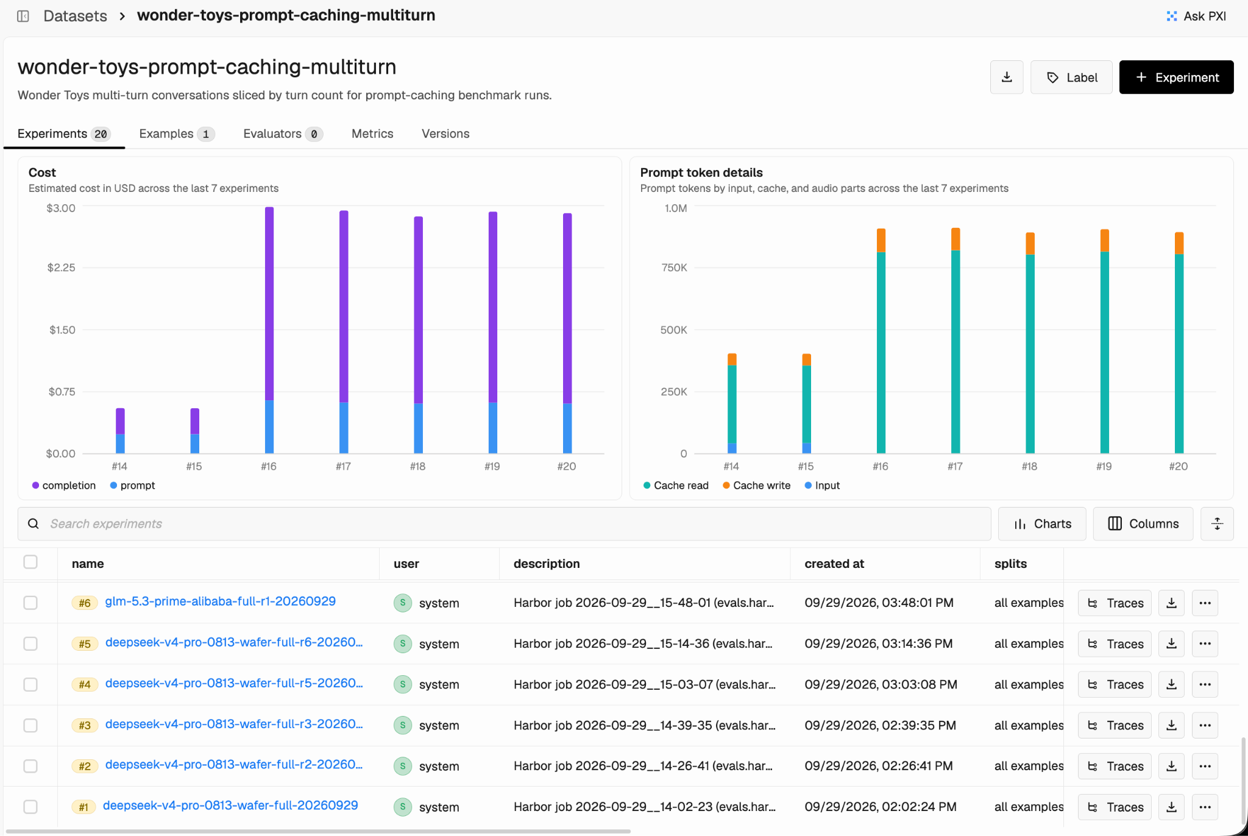Toggle the select-all header checkbox
This screenshot has width=1248, height=836.
30,562
